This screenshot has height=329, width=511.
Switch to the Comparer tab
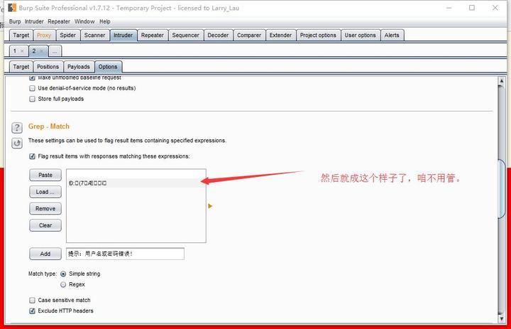click(x=249, y=36)
